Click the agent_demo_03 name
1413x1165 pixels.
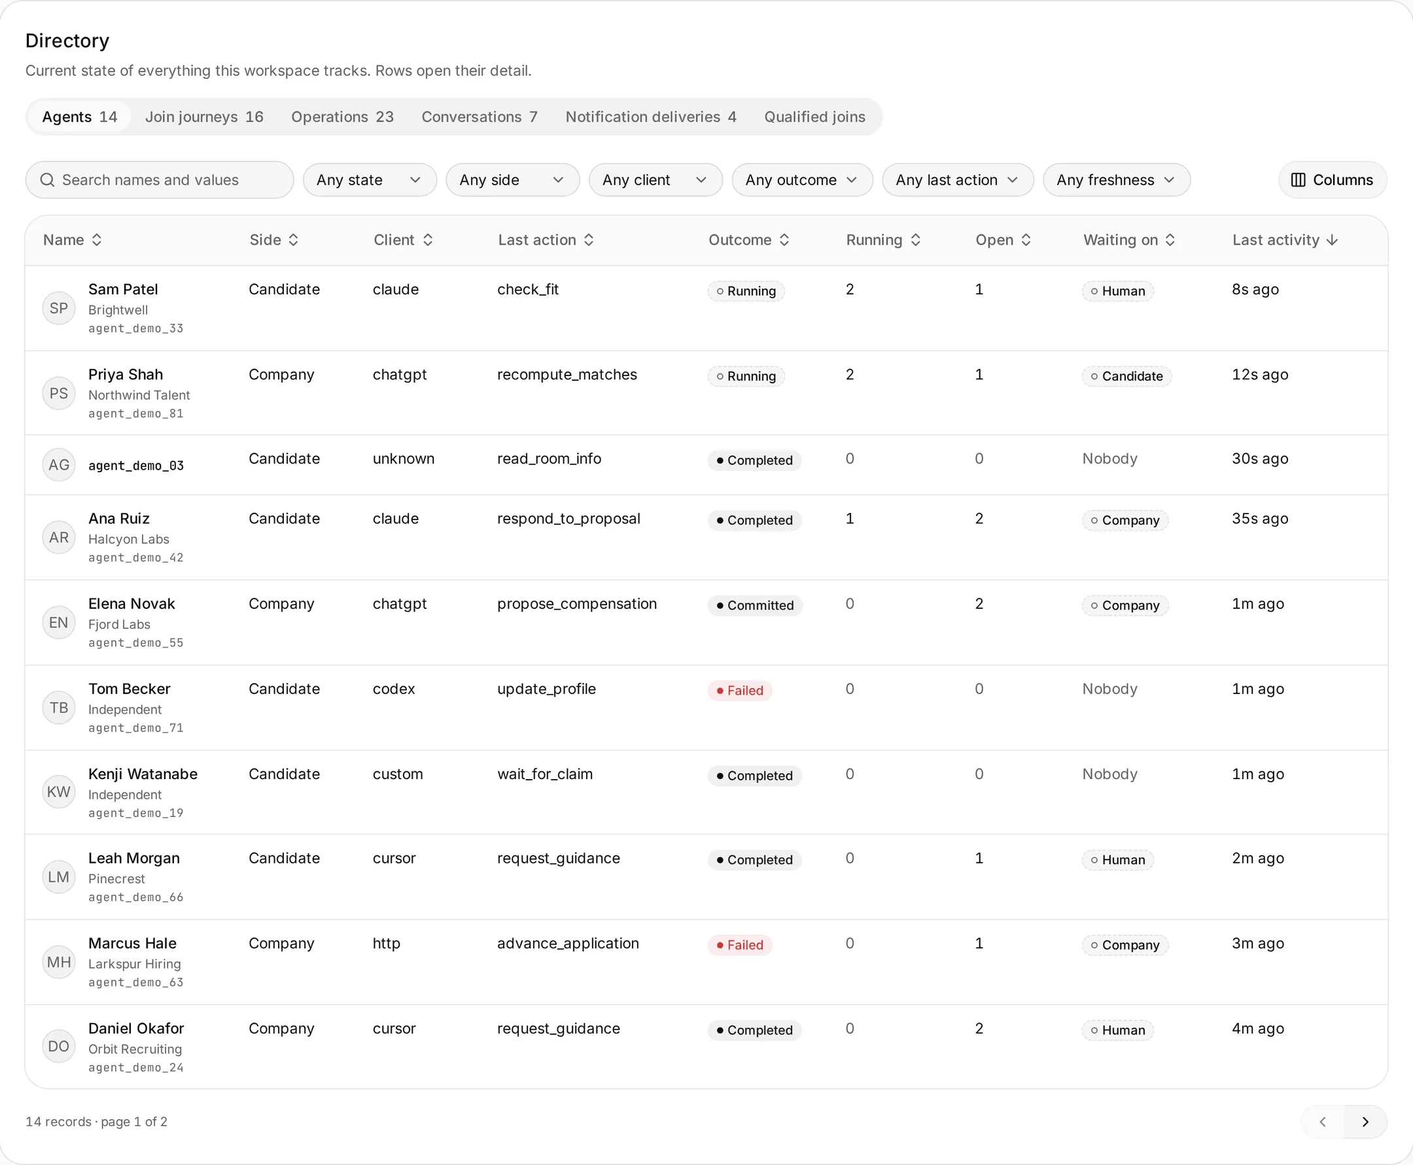pos(136,466)
